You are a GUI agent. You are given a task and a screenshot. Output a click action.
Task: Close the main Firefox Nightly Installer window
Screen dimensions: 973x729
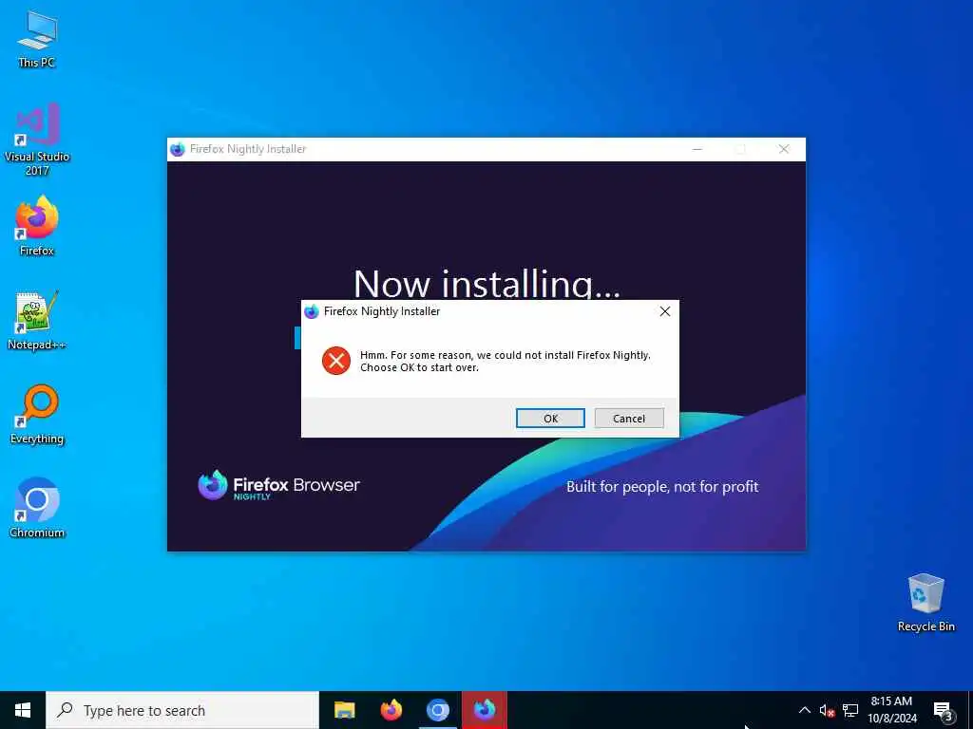[784, 149]
